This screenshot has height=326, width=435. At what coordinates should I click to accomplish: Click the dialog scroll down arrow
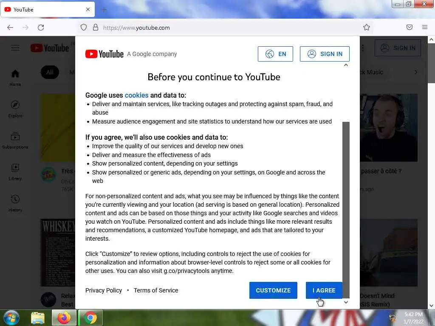[346, 302]
